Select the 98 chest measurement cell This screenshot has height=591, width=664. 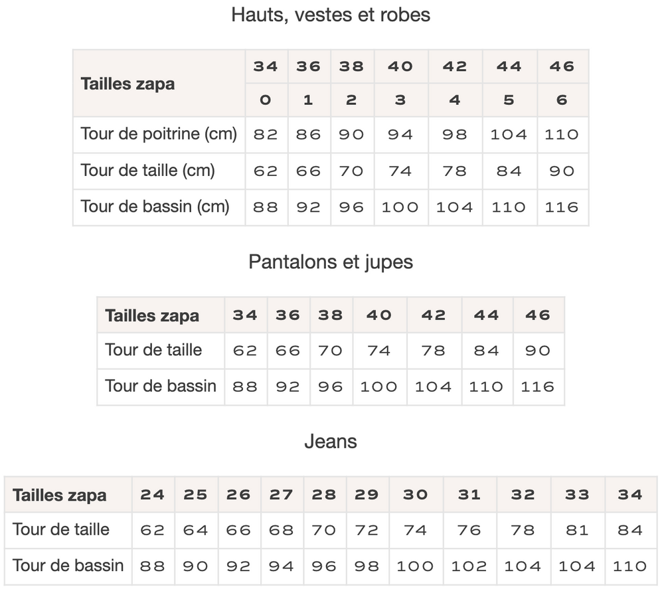point(455,135)
